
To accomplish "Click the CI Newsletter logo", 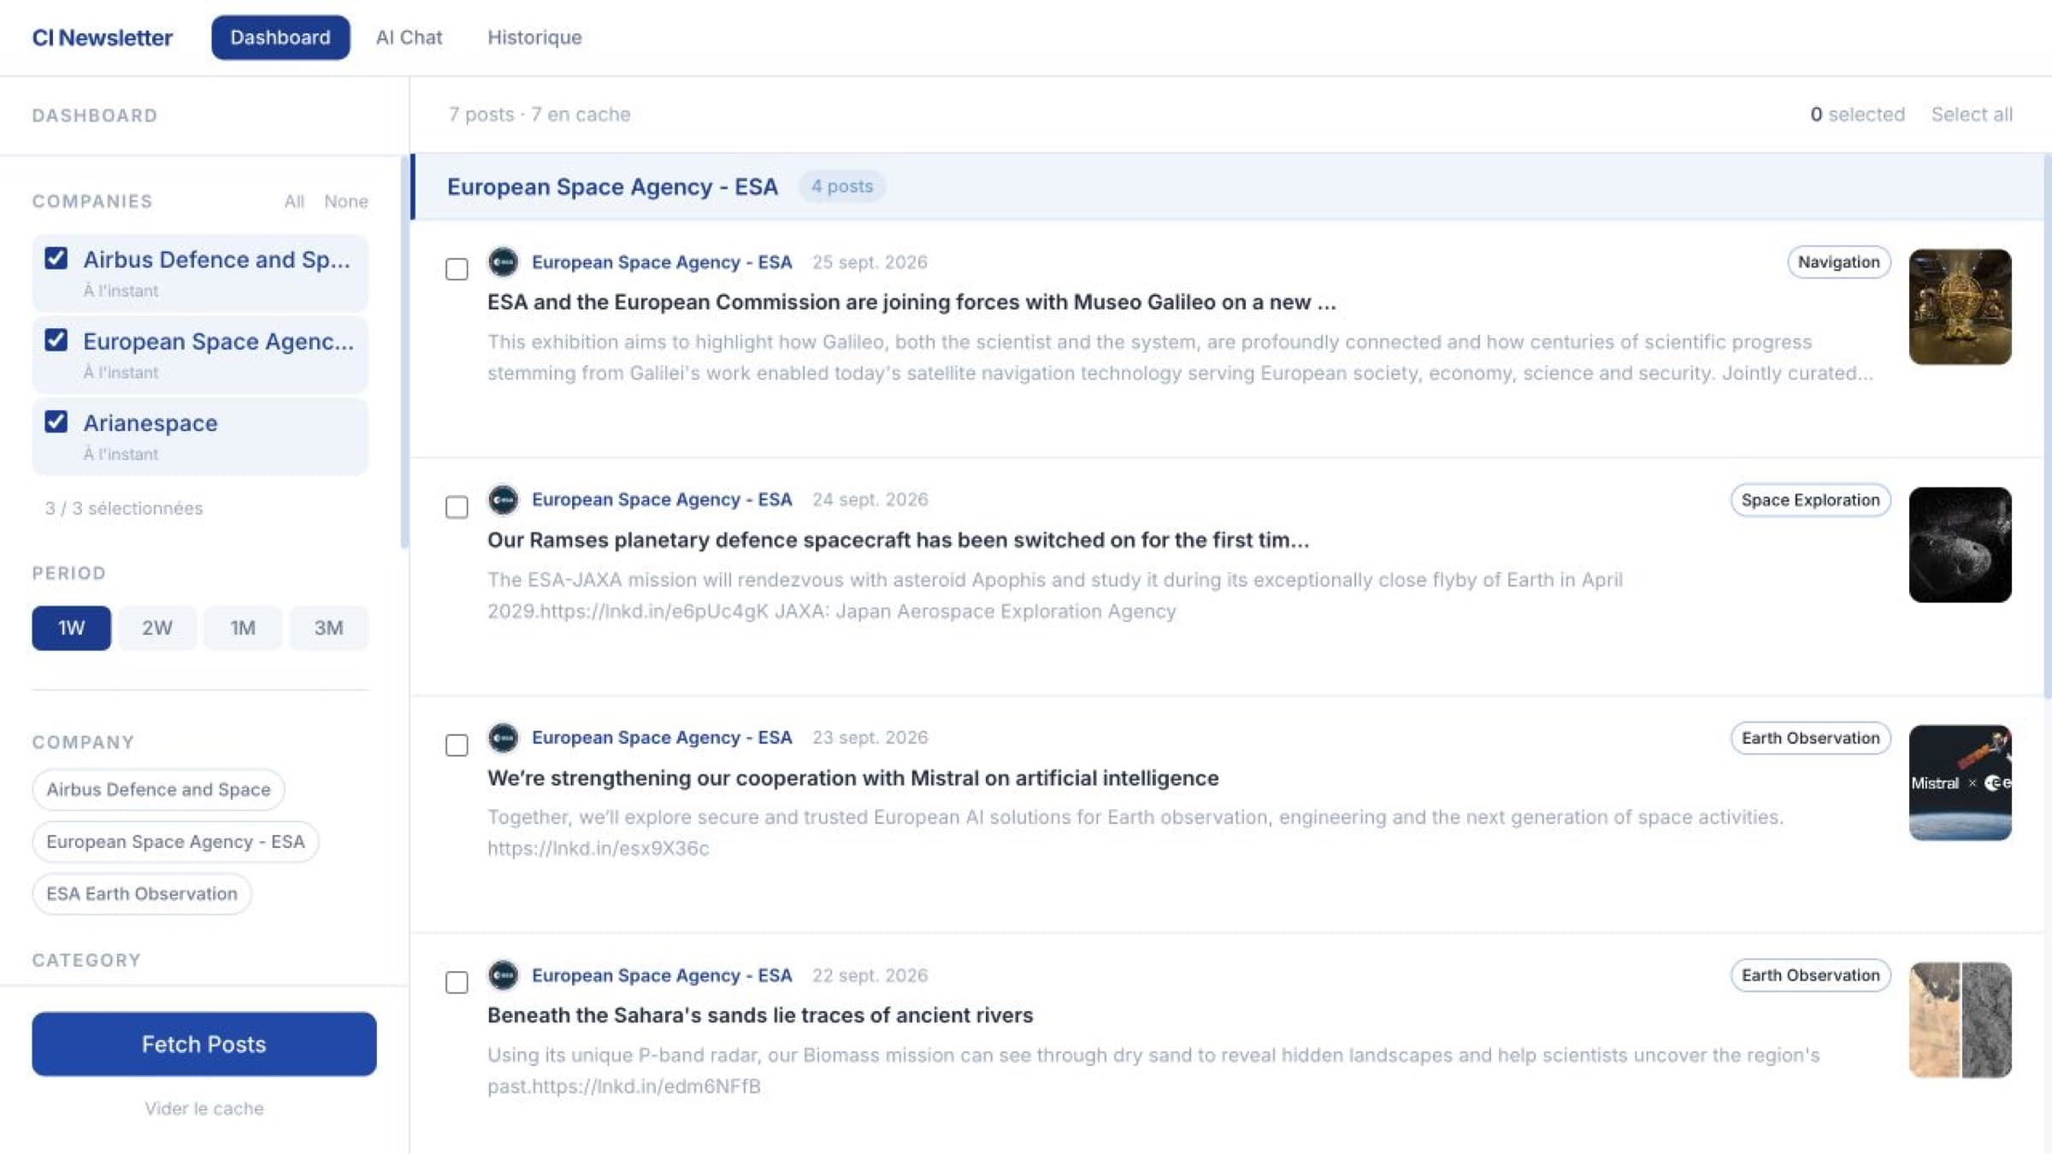I will click(103, 38).
